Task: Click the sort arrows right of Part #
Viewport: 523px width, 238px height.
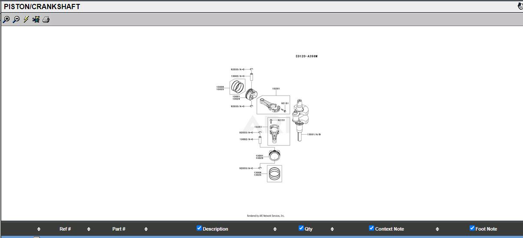Action: pyautogui.click(x=146, y=229)
